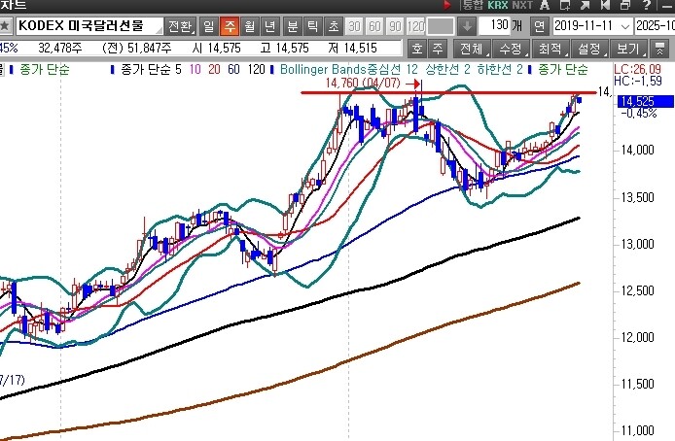This screenshot has width=675, height=441.
Task: Click the link-screen icon left of the stacked-windows icon
Action: pyautogui.click(x=605, y=5)
